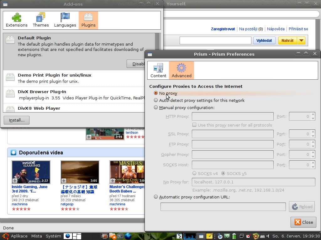Open the Nápověda help link
321x240 pixels.
276,29
